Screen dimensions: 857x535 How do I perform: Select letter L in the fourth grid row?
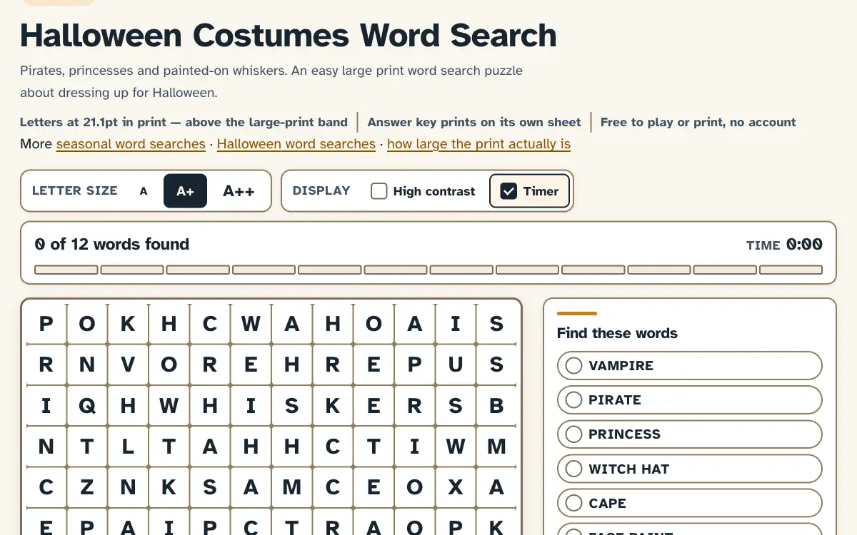pyautogui.click(x=128, y=447)
